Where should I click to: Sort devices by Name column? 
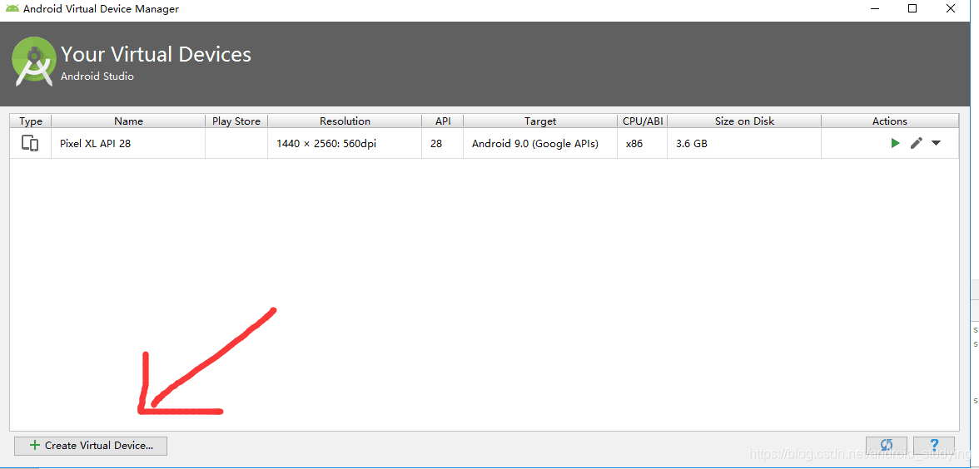coord(128,121)
